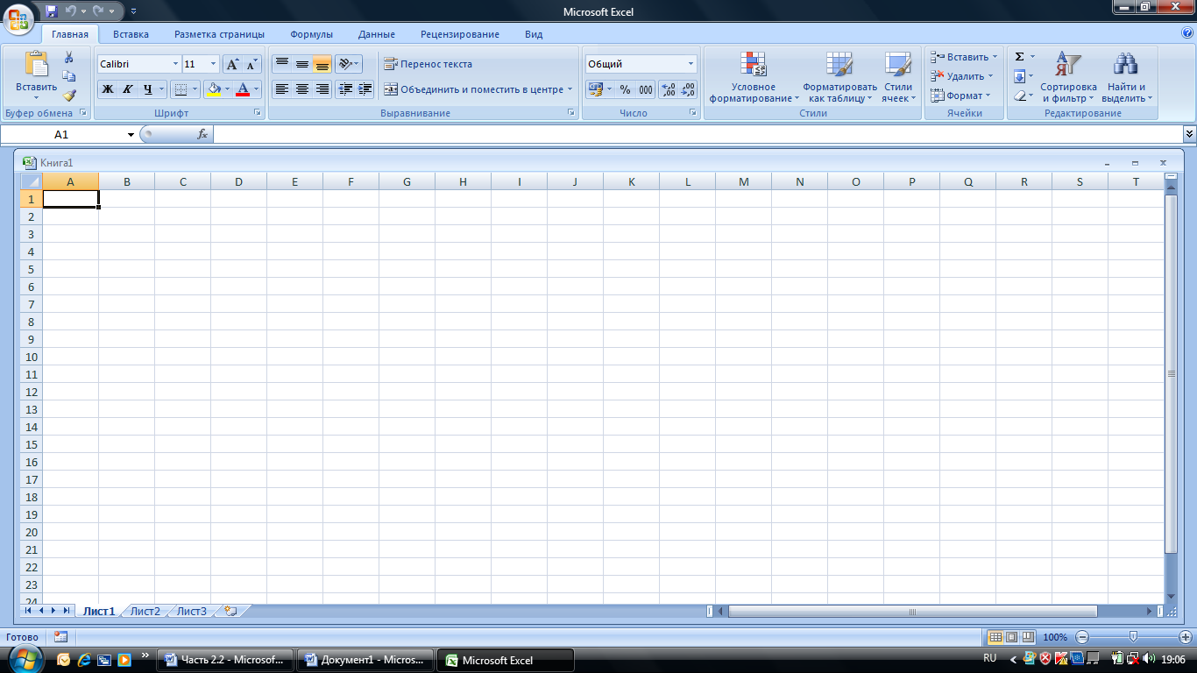Open Сортировка и фильтр menu
Image resolution: width=1197 pixels, height=673 pixels.
pos(1068,77)
